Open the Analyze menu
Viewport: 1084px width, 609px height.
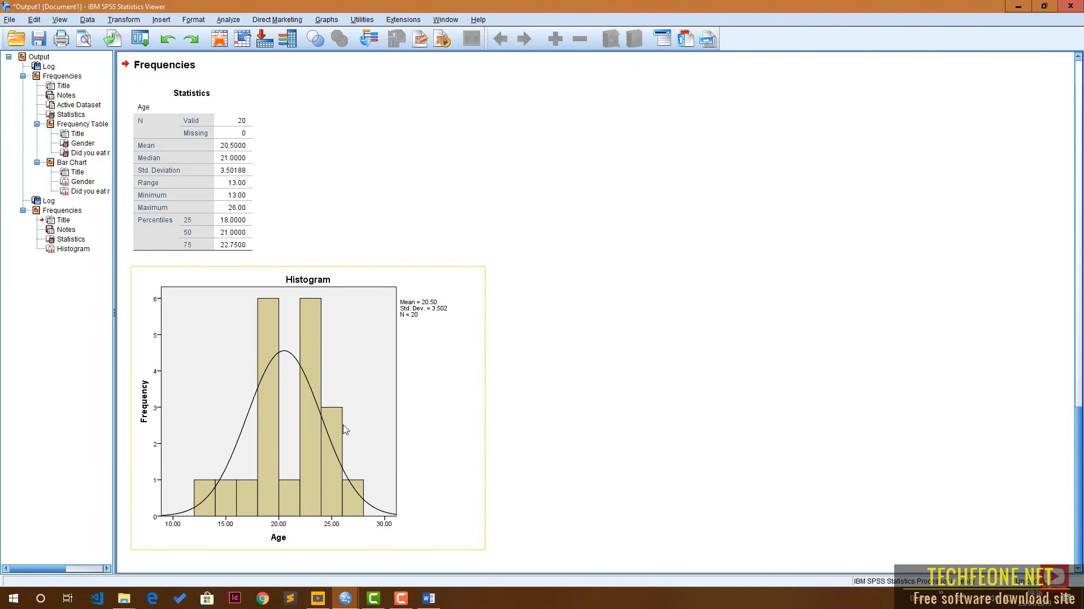[228, 19]
